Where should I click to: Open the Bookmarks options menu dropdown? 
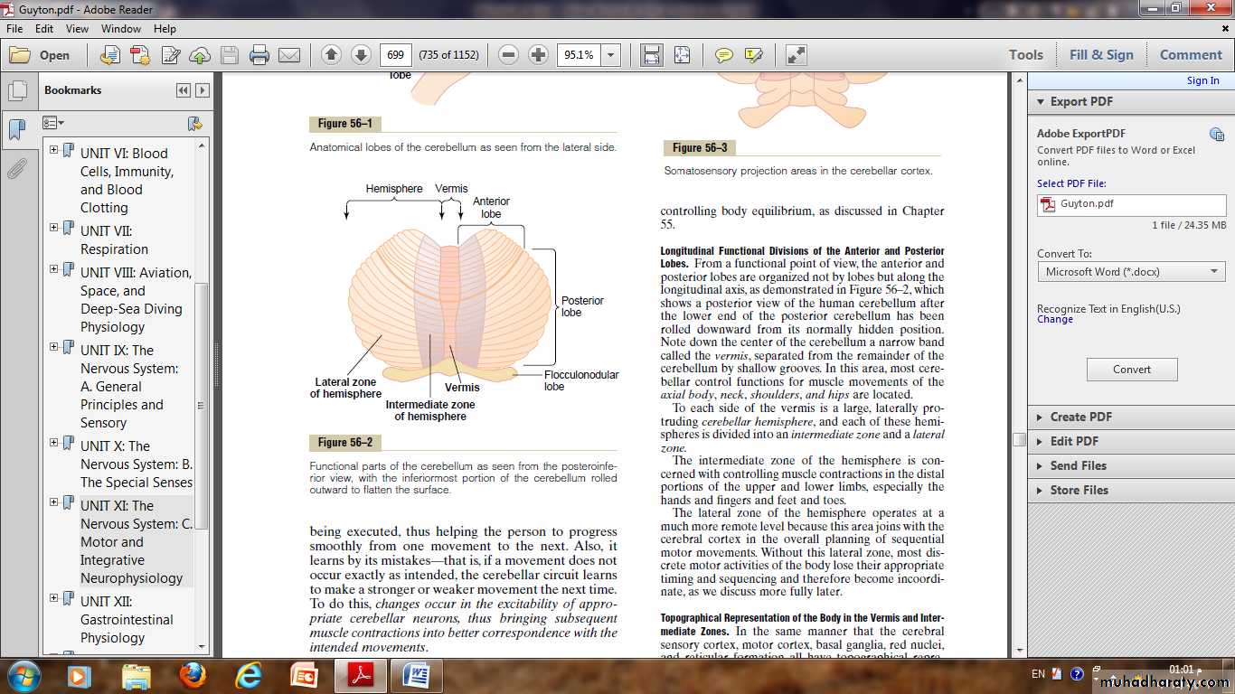pos(53,123)
